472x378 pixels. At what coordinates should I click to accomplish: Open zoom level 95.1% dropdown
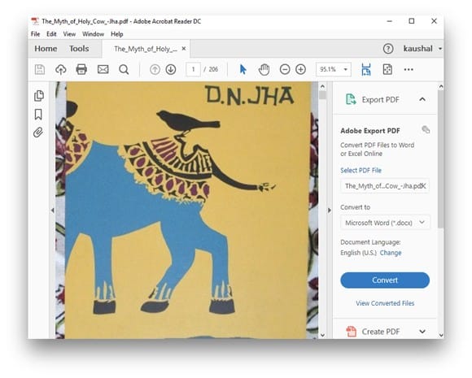tap(346, 69)
